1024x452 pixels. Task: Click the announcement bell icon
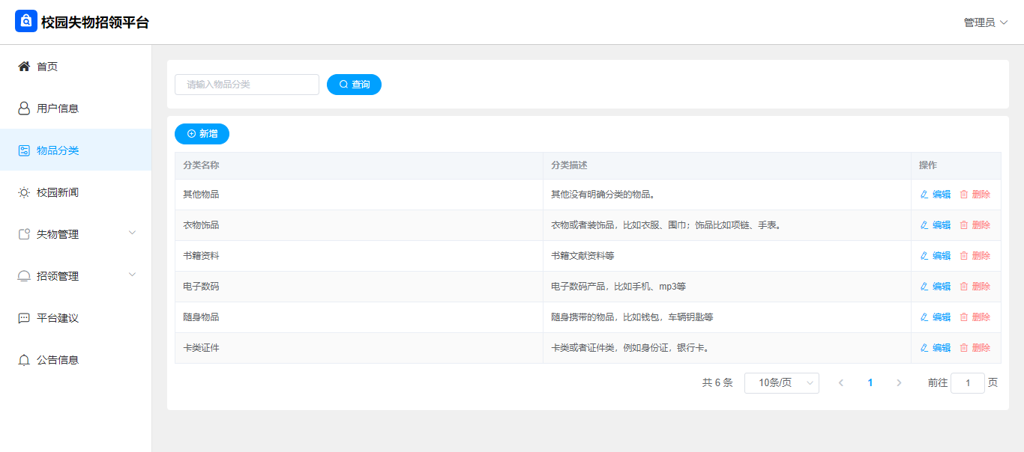tap(24, 360)
